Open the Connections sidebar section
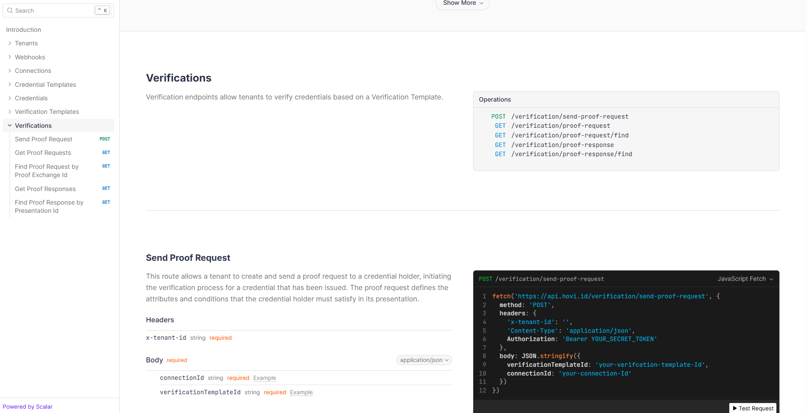This screenshot has width=807, height=413. coord(33,71)
